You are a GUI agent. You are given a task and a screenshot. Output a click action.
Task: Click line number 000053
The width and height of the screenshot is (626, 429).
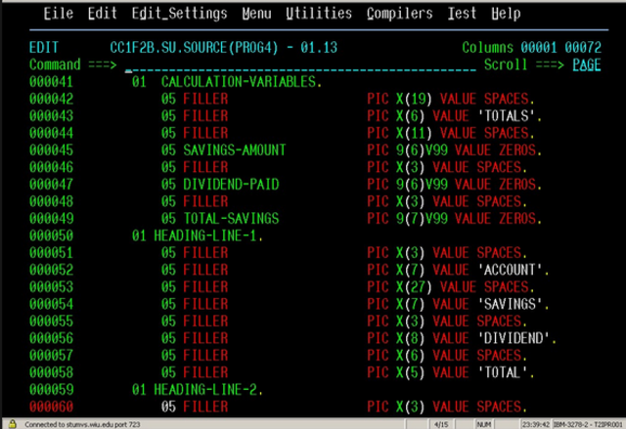tap(51, 287)
